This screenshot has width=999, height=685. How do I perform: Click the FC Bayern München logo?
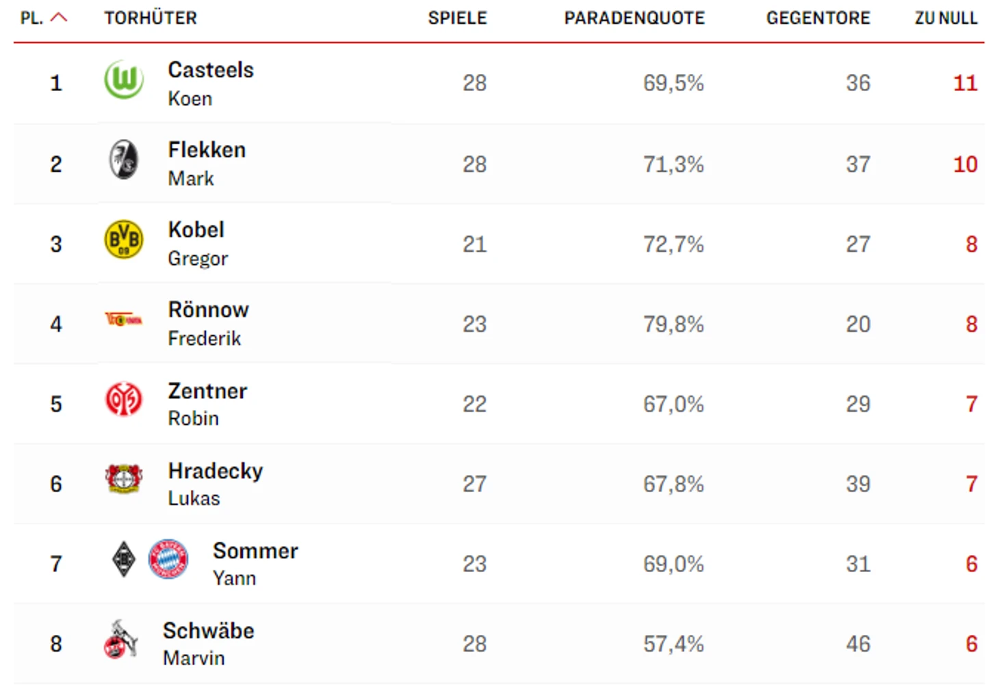[168, 559]
